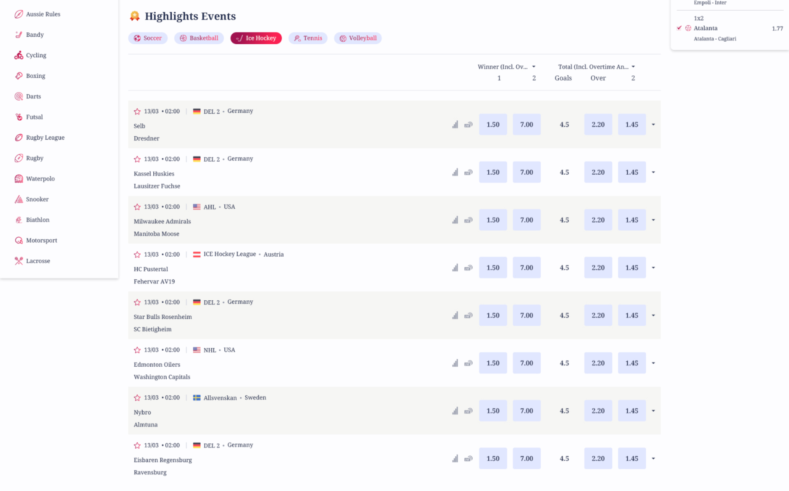Open Rugby League in the sports sidebar
This screenshot has width=789, height=491.
tap(45, 137)
